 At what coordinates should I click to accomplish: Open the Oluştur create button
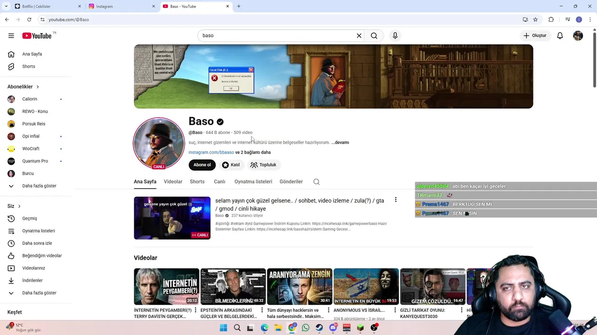coord(535,35)
